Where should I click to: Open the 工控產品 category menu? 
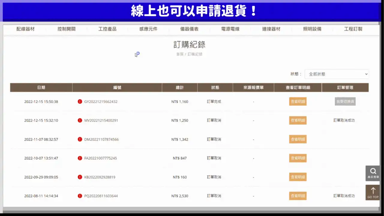[x=108, y=29]
